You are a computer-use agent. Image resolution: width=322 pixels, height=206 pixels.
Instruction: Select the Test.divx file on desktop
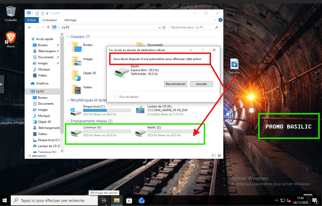(234, 65)
